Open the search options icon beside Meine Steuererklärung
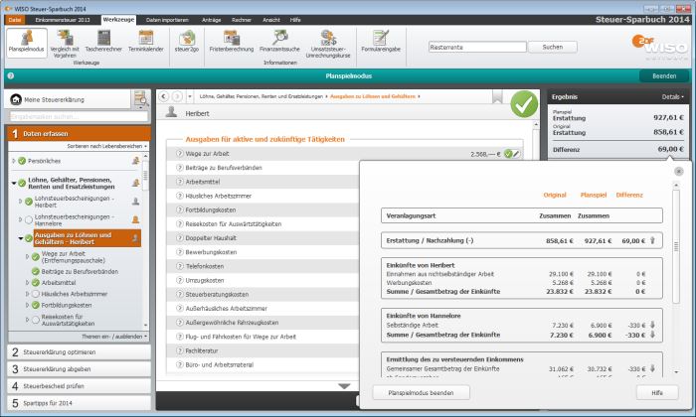The width and height of the screenshot is (696, 417). tap(140, 99)
